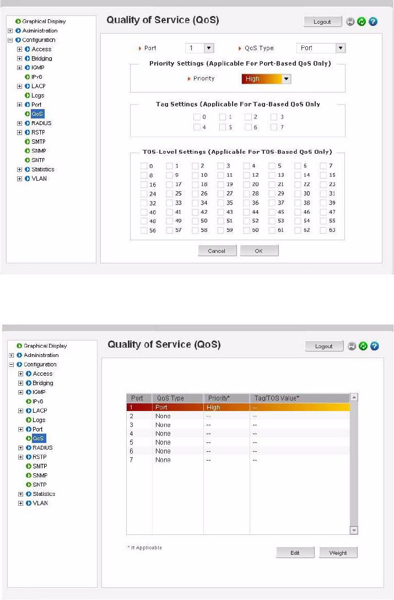The image size is (394, 600).
Task: Click Graphical Display icon in top tree
Action: [18, 21]
